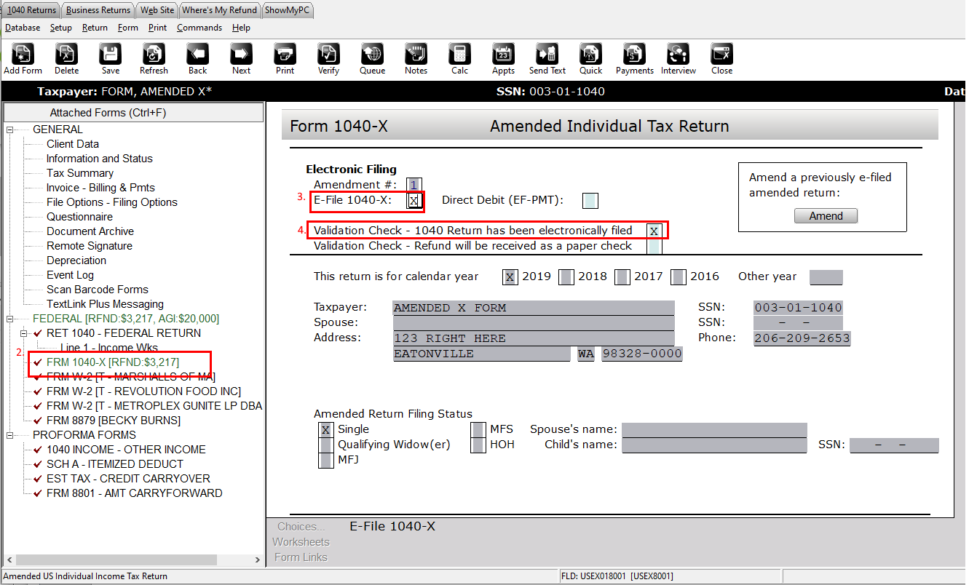The image size is (977, 585).
Task: Open the Form menu
Action: 128,28
